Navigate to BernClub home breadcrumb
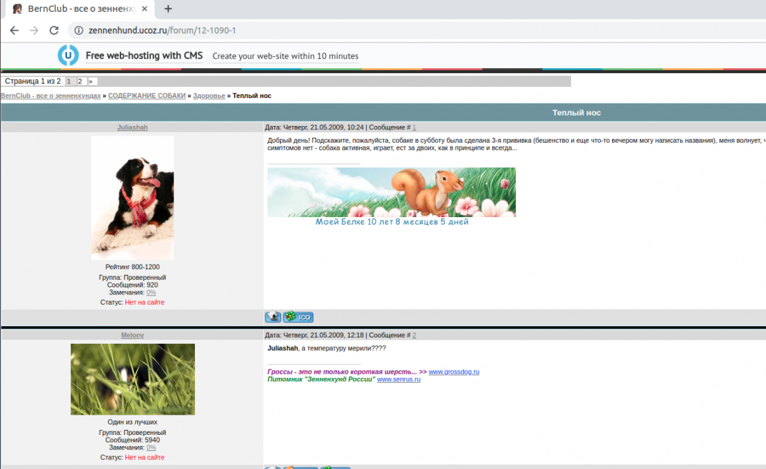The height and width of the screenshot is (469, 766). tap(51, 95)
